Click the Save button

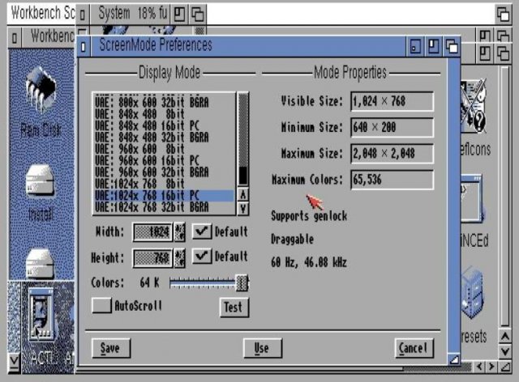click(x=111, y=348)
